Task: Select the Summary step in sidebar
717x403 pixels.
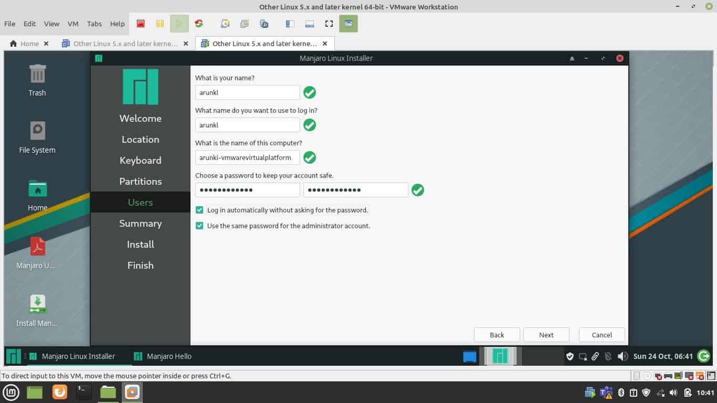Action: click(140, 223)
